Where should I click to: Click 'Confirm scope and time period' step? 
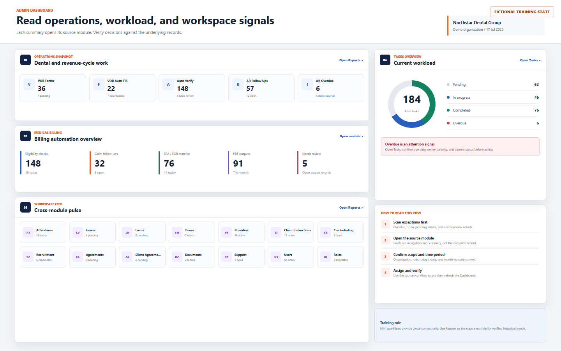pos(460,257)
